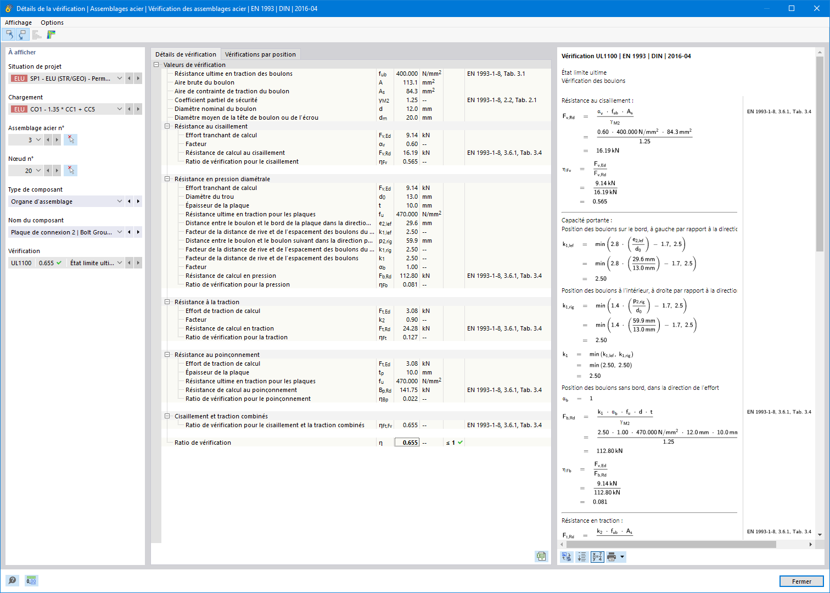Toggle the second blue arrow toolbar button
This screenshot has width=830, height=593.
click(23, 35)
